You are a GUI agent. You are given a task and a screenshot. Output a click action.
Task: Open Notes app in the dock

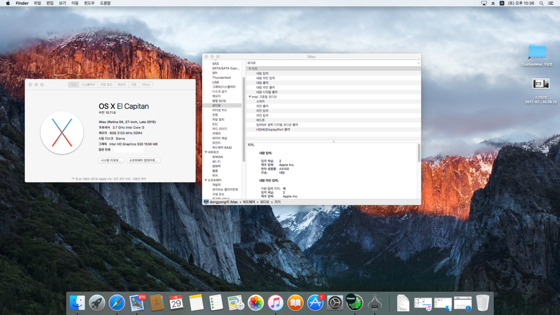pyautogui.click(x=196, y=302)
